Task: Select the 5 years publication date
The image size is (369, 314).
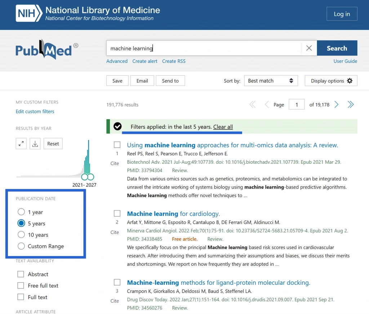Action: (x=21, y=223)
